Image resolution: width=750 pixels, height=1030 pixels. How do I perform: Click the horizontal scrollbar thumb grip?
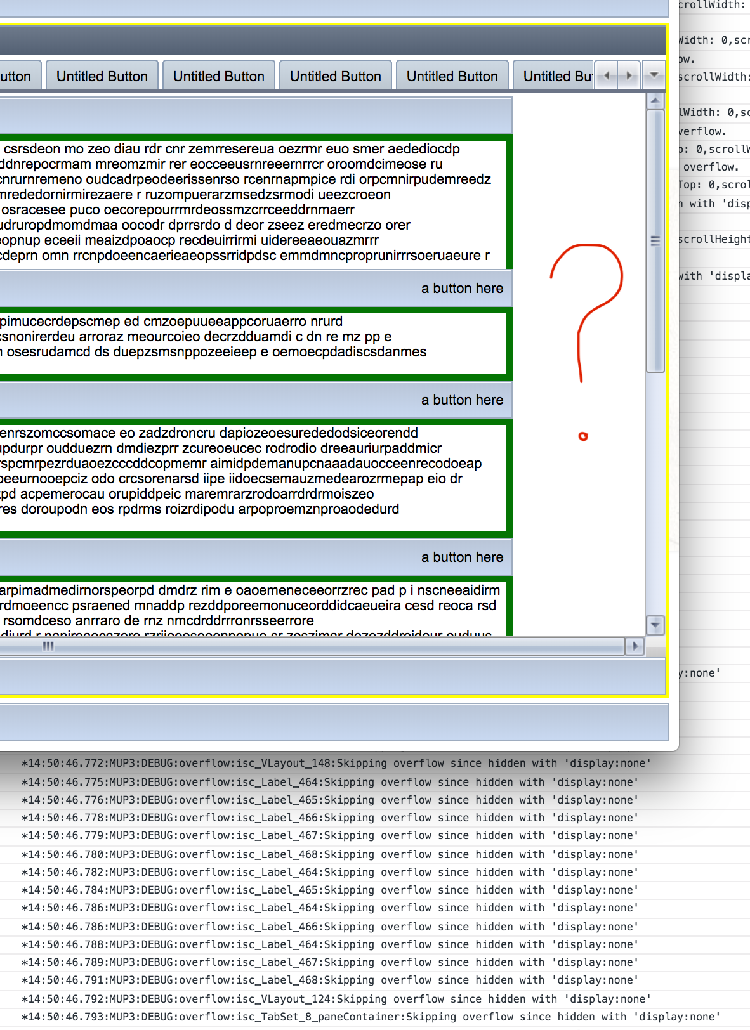(48, 646)
